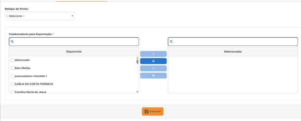Open the Relógio de Ponto dropdown

(x=40, y=16)
